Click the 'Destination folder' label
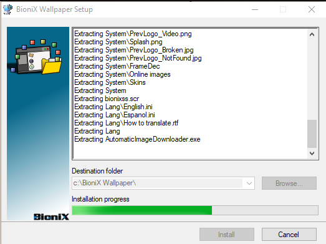326x244 pixels. pyautogui.click(x=97, y=171)
